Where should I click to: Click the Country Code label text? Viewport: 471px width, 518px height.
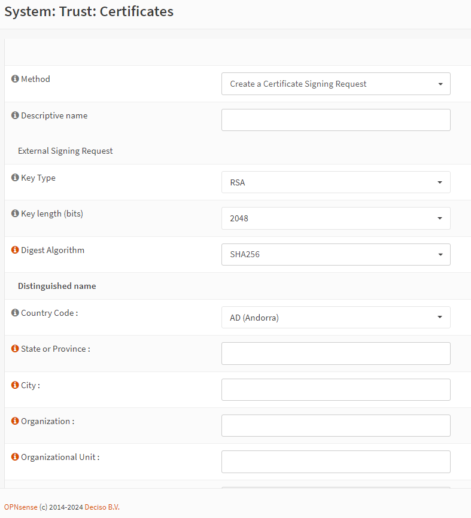point(50,313)
